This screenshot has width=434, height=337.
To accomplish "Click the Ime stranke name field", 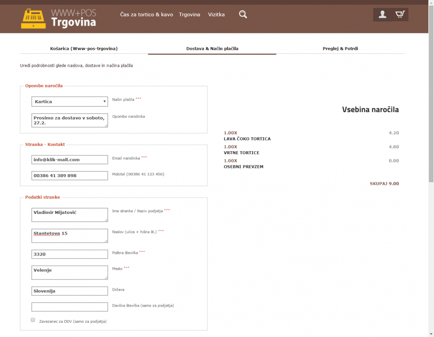I will [x=69, y=215].
